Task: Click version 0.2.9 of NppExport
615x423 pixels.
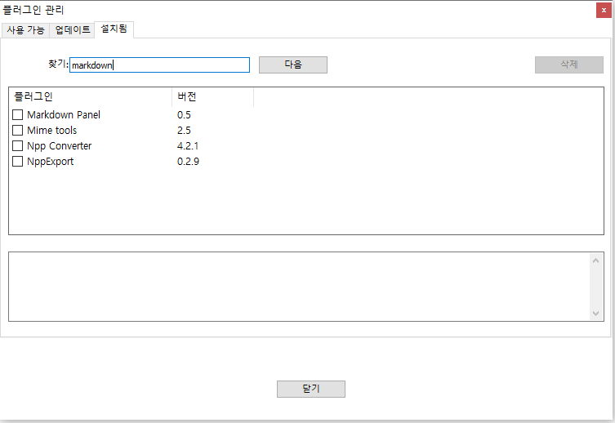Action: tap(189, 162)
